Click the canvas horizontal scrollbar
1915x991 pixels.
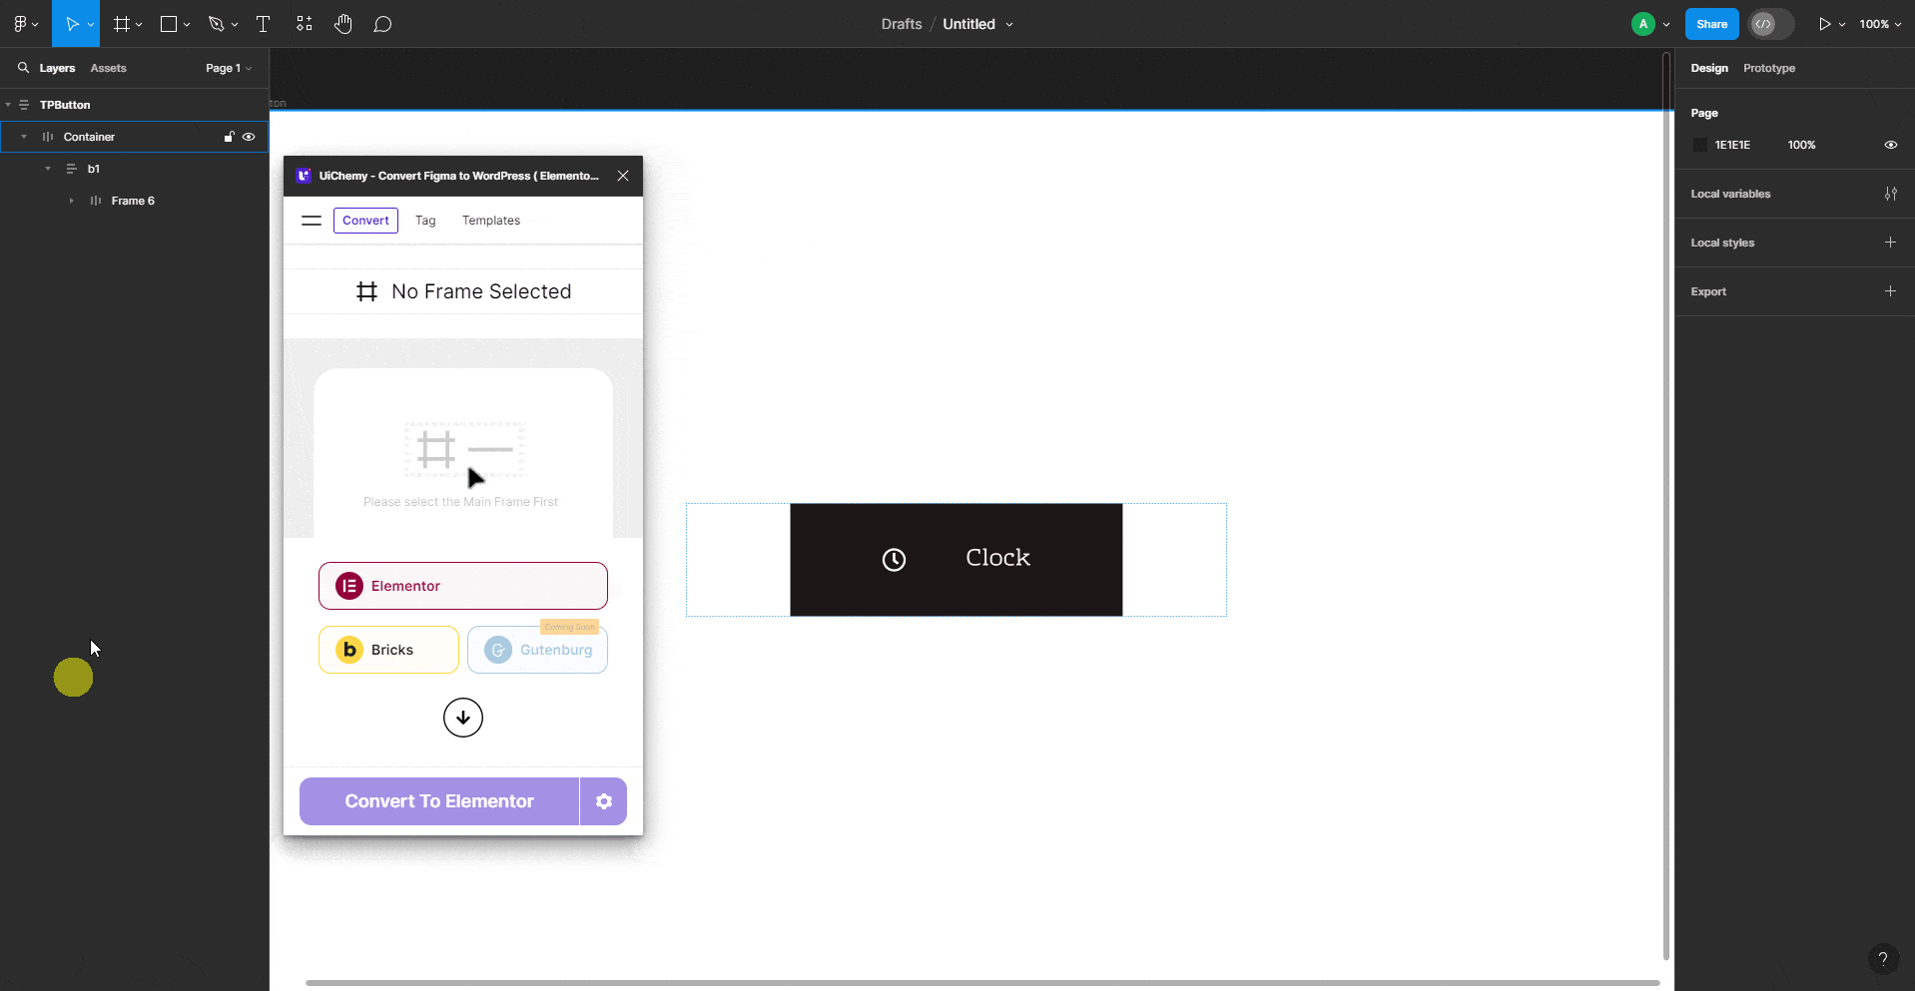982,983
